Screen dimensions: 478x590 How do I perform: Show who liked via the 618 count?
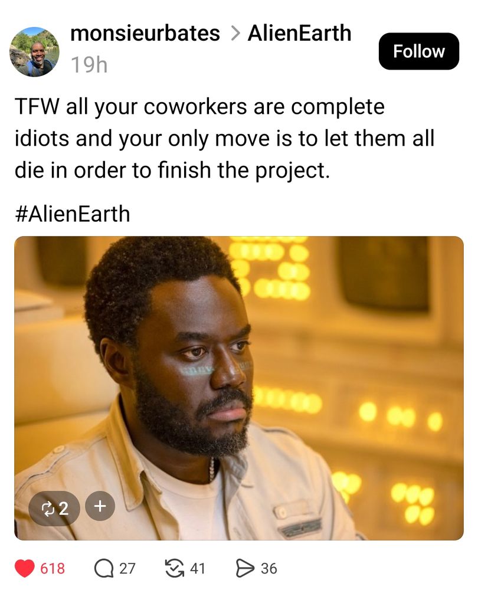(53, 568)
